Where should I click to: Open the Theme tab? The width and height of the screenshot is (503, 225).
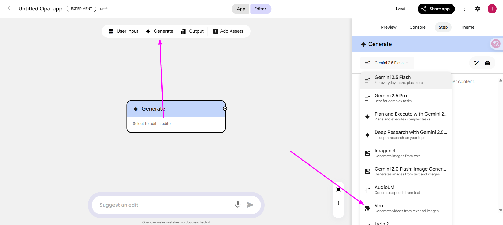(x=468, y=27)
